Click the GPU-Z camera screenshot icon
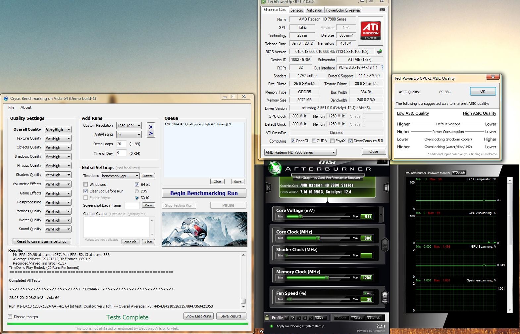The height and width of the screenshot is (334, 520). click(382, 10)
